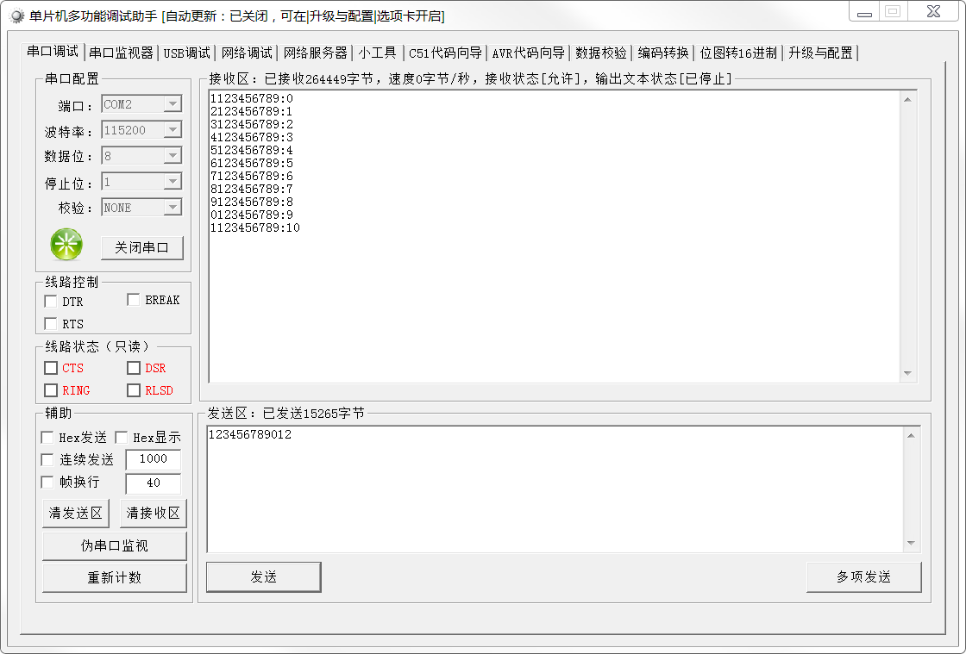This screenshot has height=654, width=966.
Task: Click the continuous send interval field 1000
Action: [x=154, y=459]
